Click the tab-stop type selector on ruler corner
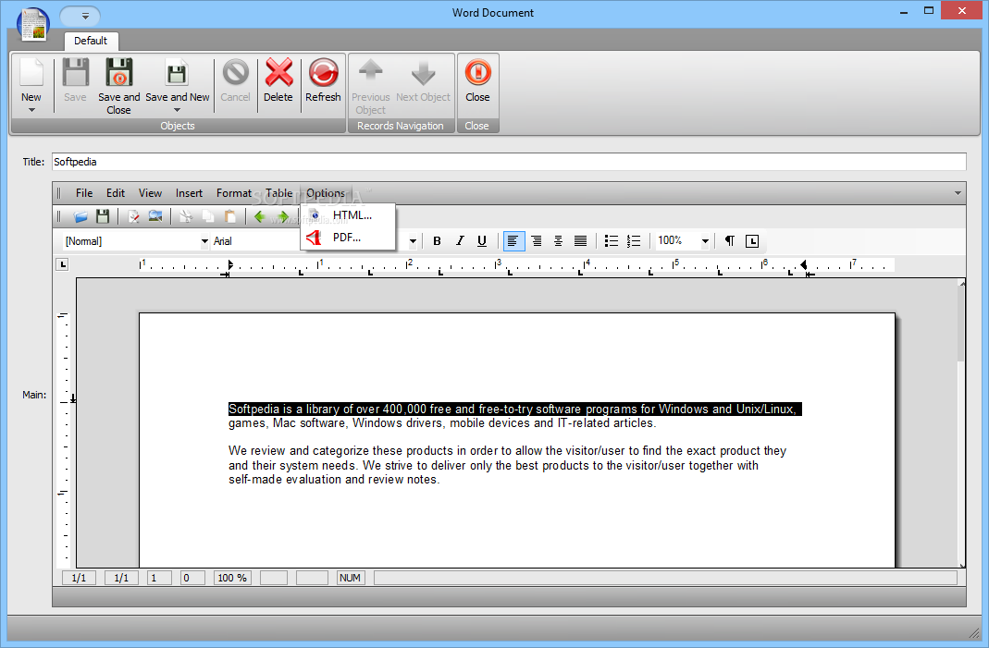This screenshot has height=648, width=989. pyautogui.click(x=62, y=264)
